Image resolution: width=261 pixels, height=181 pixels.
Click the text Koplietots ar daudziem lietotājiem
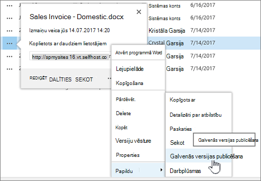tap(68, 44)
